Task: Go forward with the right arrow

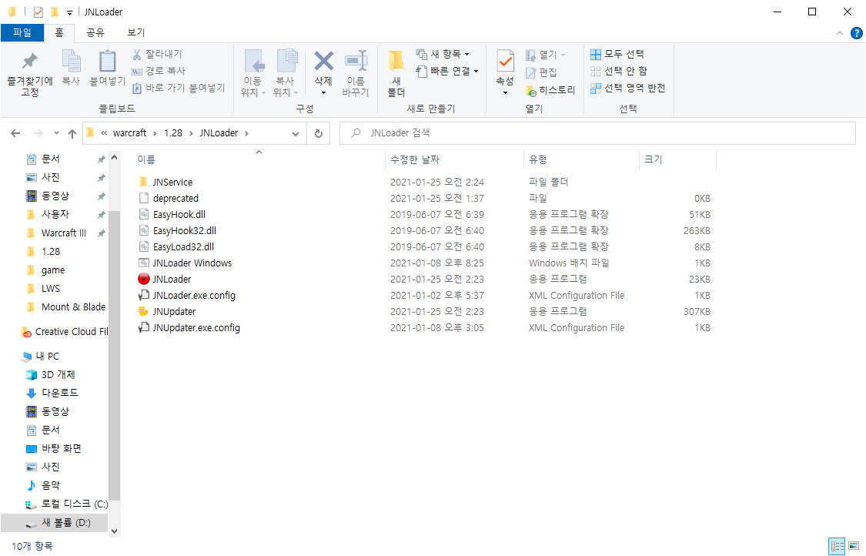Action: coord(38,133)
